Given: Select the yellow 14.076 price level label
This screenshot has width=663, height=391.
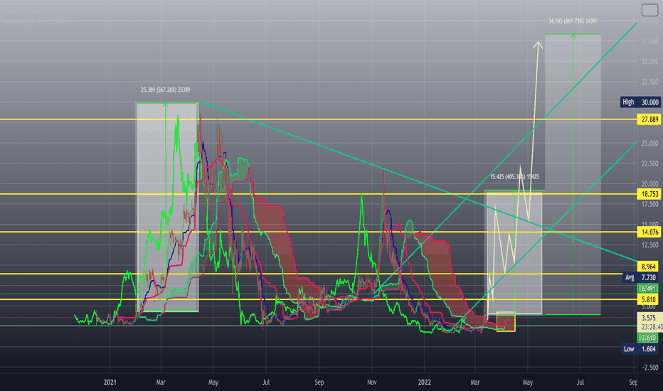Looking at the screenshot, I should (649, 232).
